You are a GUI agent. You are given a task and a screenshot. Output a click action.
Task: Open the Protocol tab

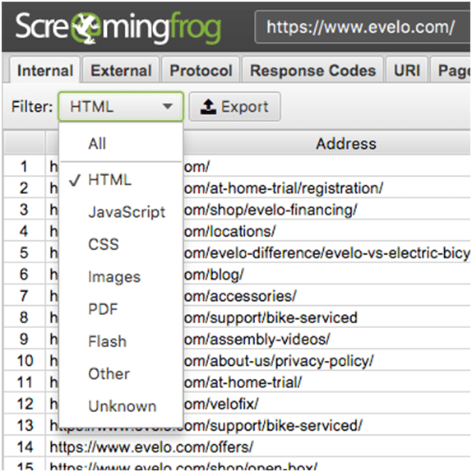pyautogui.click(x=201, y=70)
